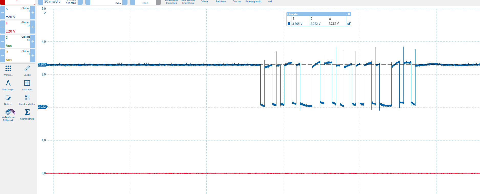Open the Lineale ruler tool
Viewport: 480px width, 194px height.
27,71
